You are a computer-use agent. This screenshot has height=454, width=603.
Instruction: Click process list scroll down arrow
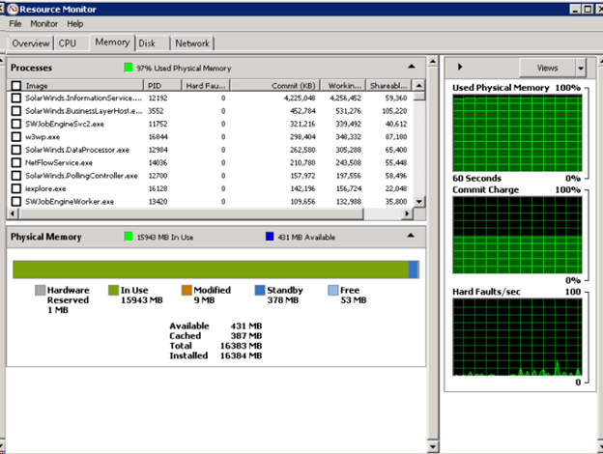click(x=419, y=201)
